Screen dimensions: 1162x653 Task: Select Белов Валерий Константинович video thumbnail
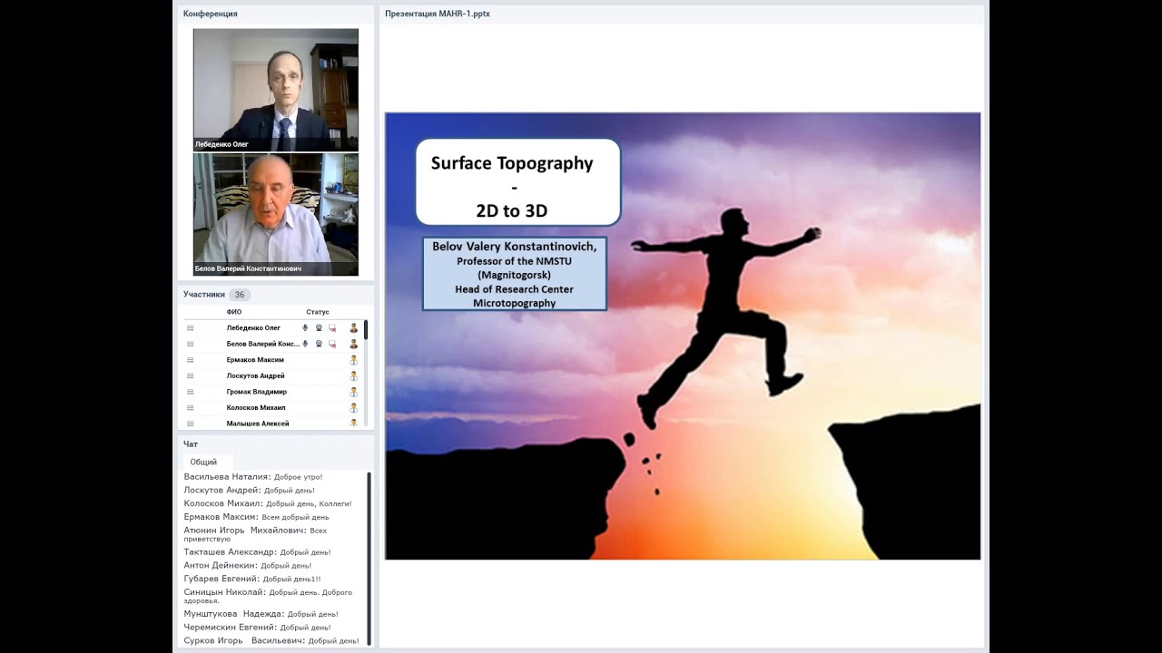coord(276,214)
